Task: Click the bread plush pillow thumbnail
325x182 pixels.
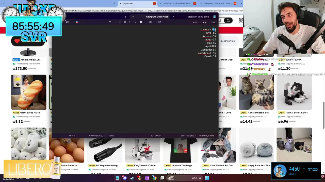Action: 29,92
